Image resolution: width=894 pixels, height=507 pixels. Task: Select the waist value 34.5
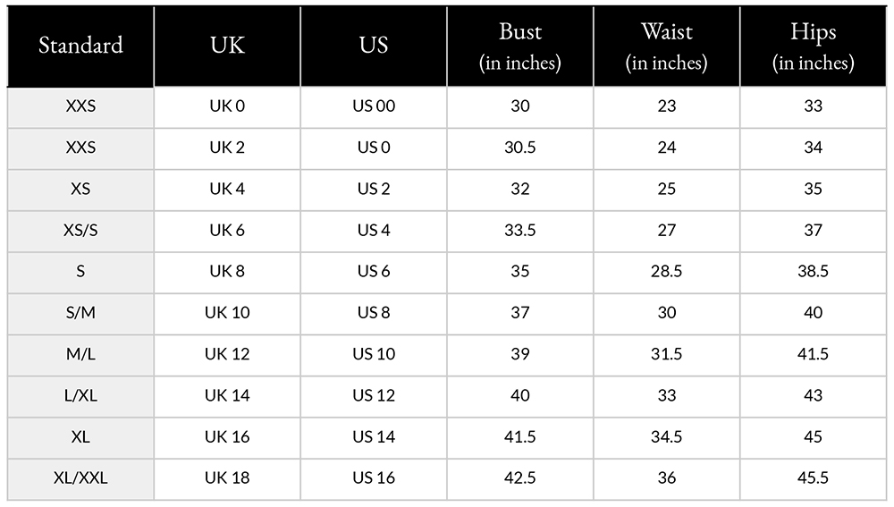point(667,437)
